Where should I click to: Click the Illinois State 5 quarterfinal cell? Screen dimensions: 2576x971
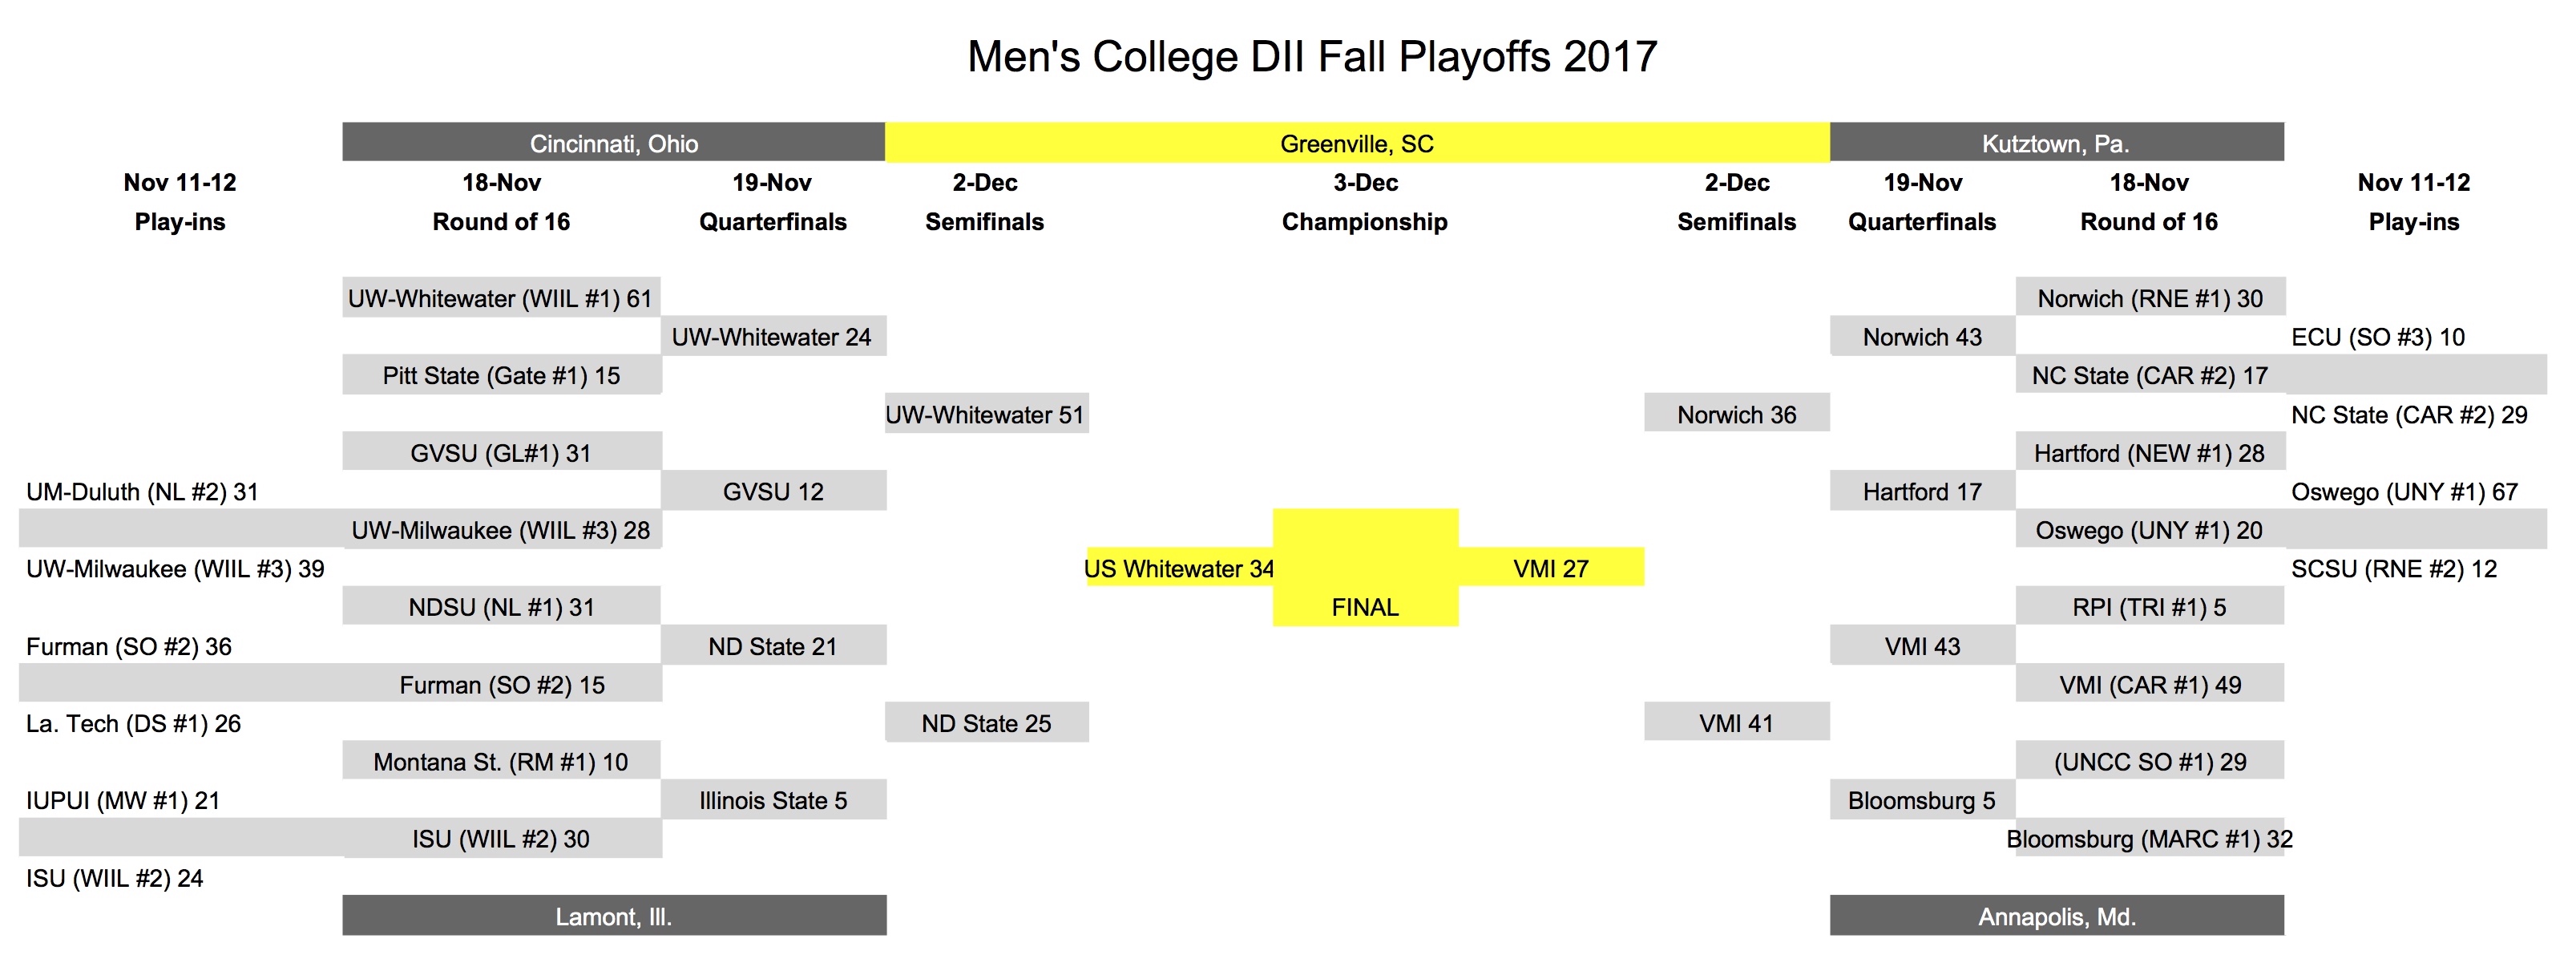(773, 799)
